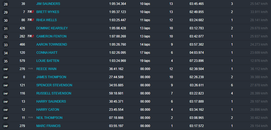Image resolution: width=271 pixels, height=130 pixels.
Task: Open Spencer Stevenson's rider link
Action: (x=54, y=85)
